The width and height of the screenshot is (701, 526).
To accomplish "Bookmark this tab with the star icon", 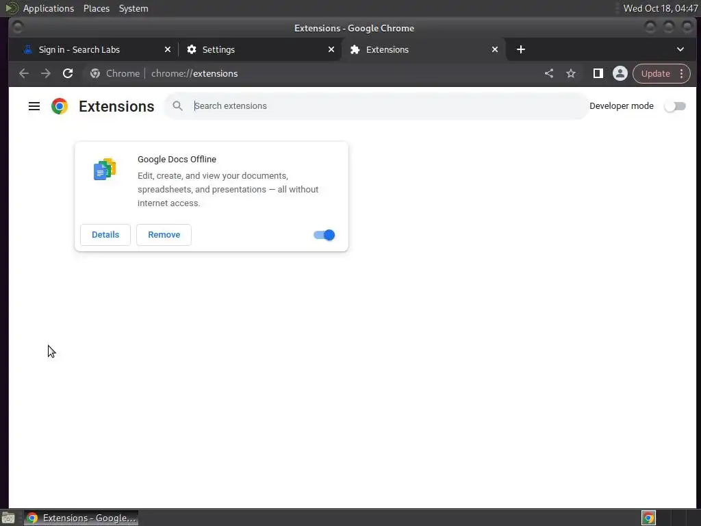I will (x=571, y=73).
